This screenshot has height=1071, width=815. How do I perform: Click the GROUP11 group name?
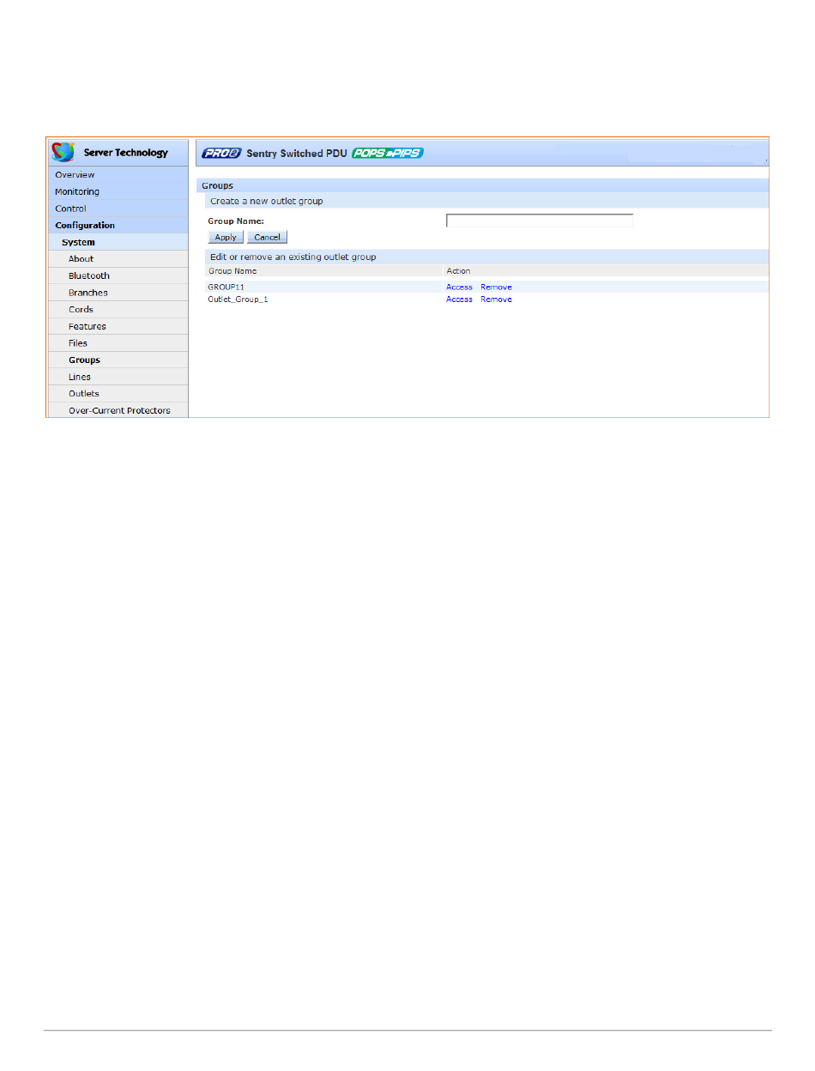(x=226, y=287)
